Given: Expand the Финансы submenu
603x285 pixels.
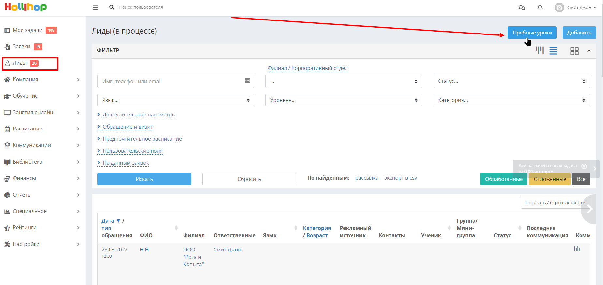Looking at the screenshot, I should click(78, 178).
